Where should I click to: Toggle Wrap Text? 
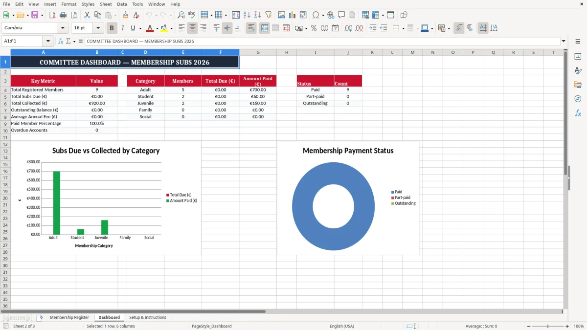tap(251, 28)
